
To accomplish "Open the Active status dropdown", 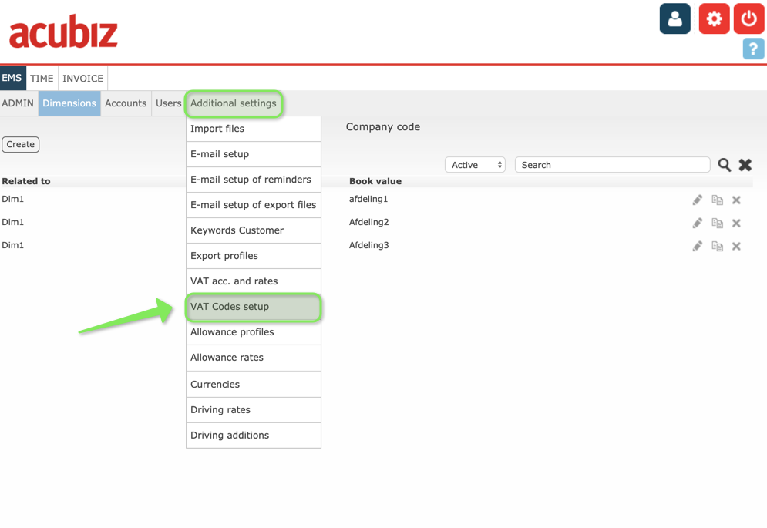I will click(x=475, y=165).
